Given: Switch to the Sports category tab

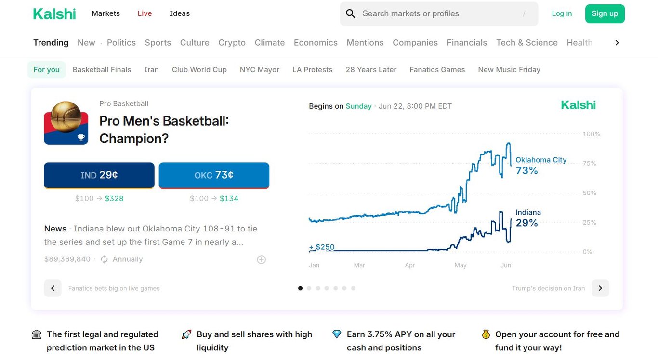Looking at the screenshot, I should 158,42.
